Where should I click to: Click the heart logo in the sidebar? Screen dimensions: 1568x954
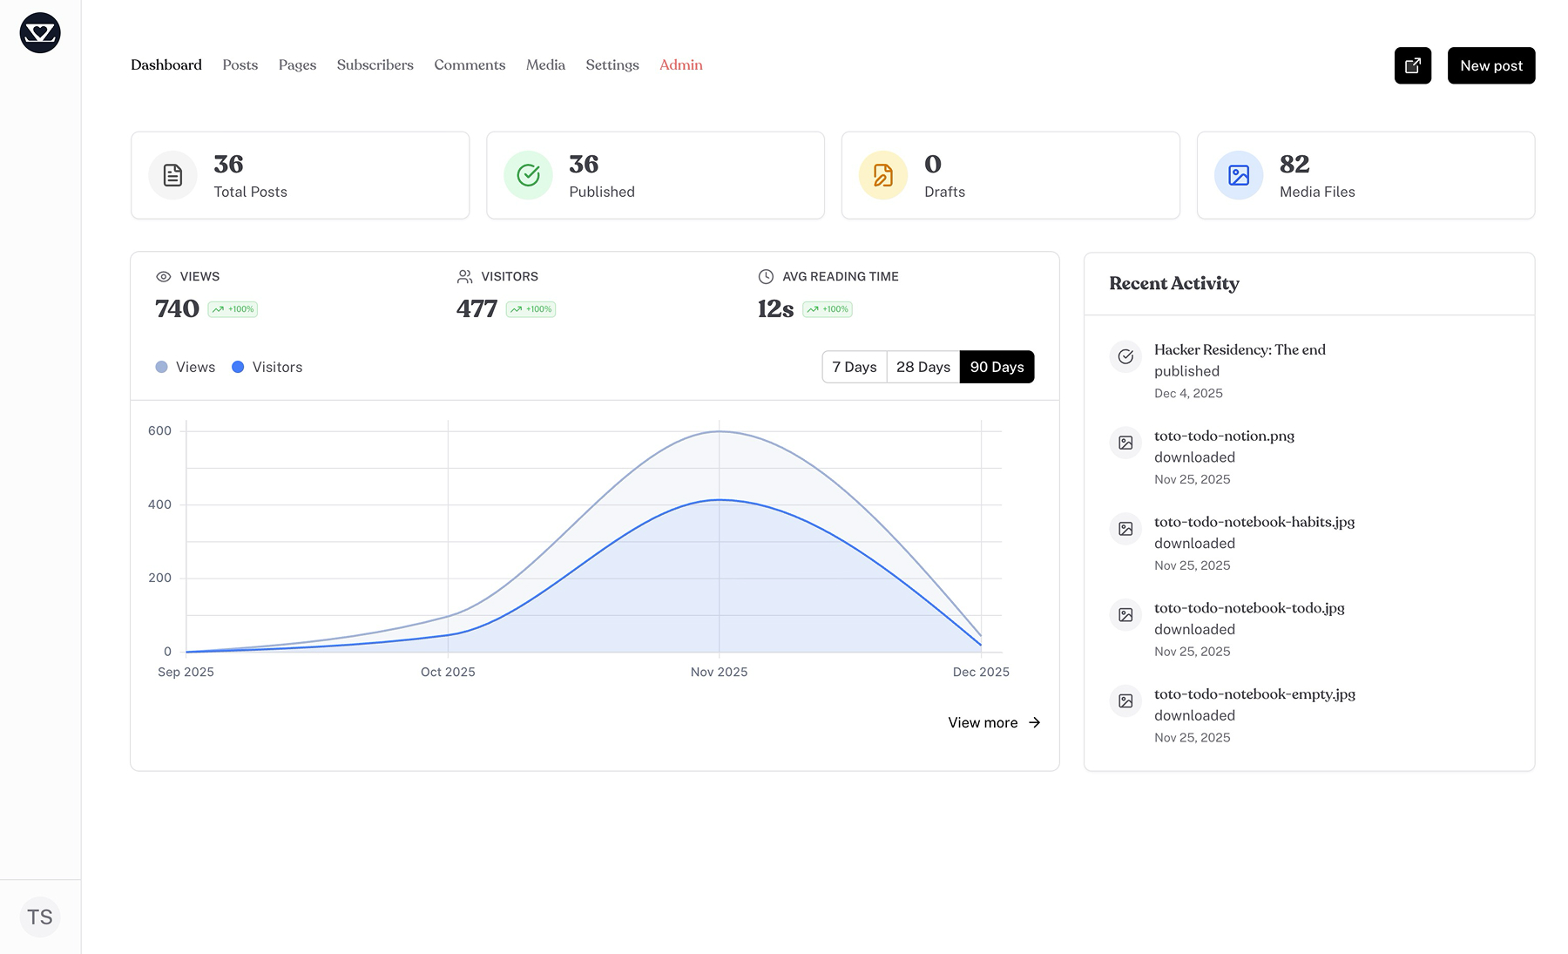[40, 33]
